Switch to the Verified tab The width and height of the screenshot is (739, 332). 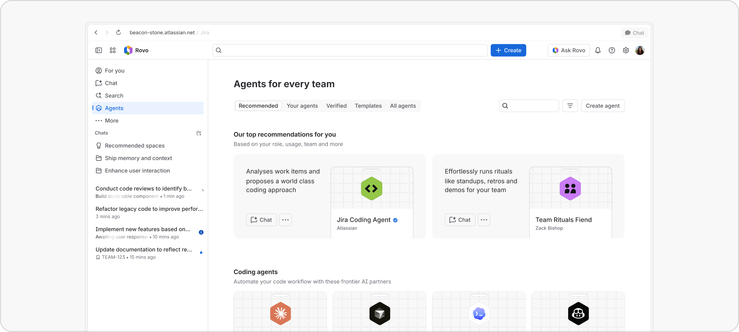click(x=337, y=106)
